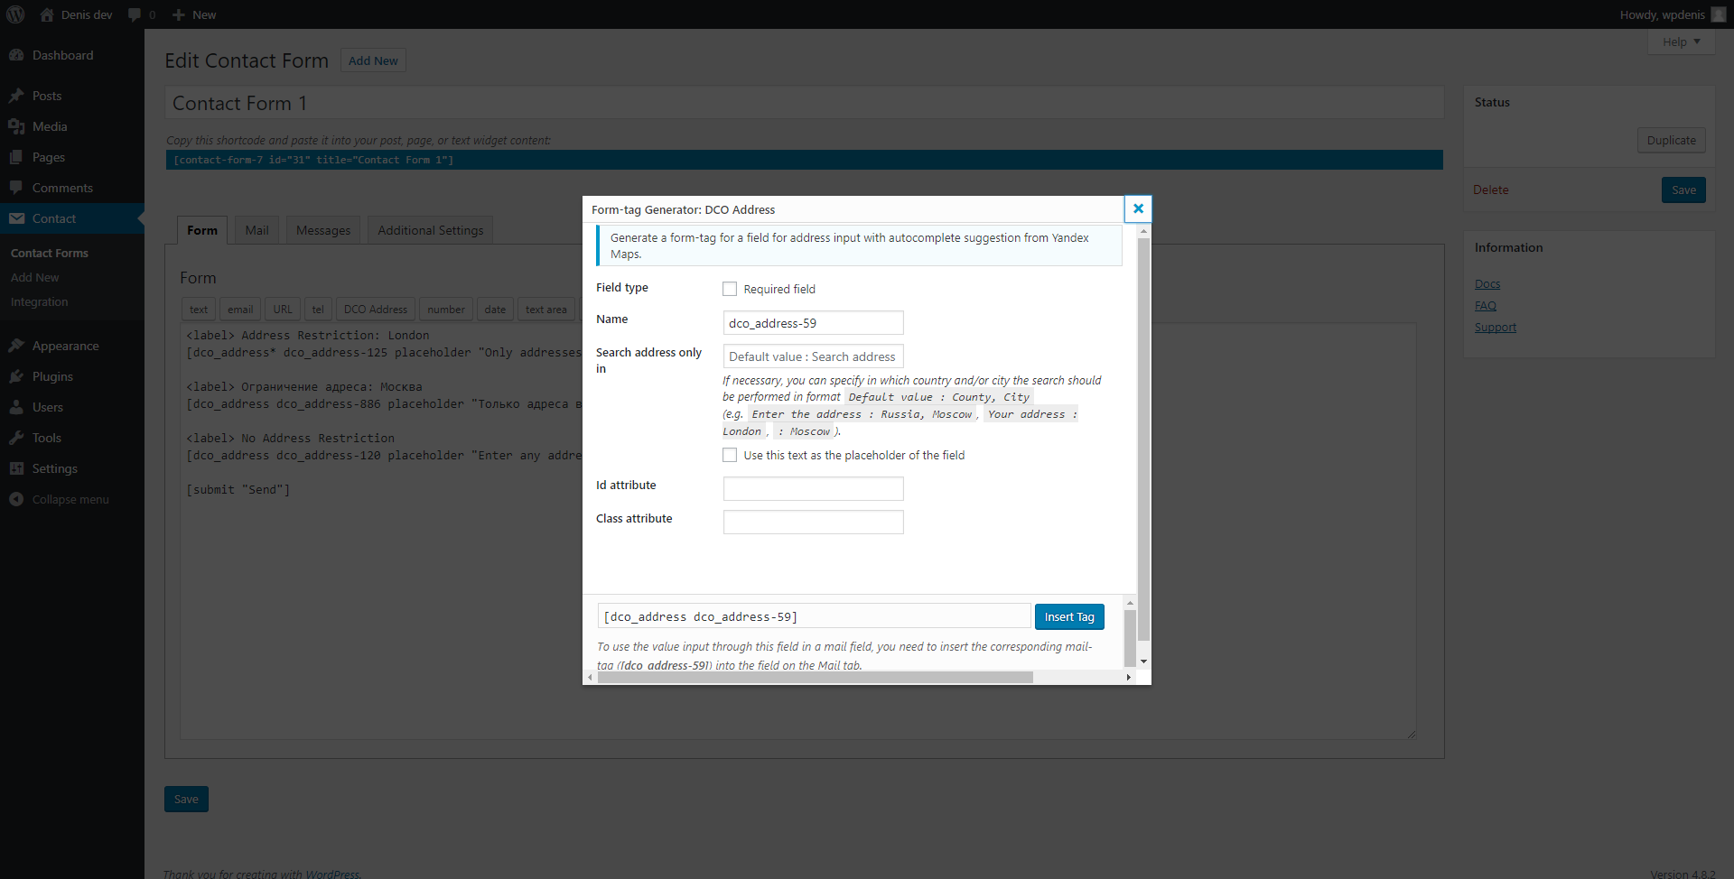The width and height of the screenshot is (1734, 879).
Task: Click the Insert Tag button
Action: tap(1069, 616)
